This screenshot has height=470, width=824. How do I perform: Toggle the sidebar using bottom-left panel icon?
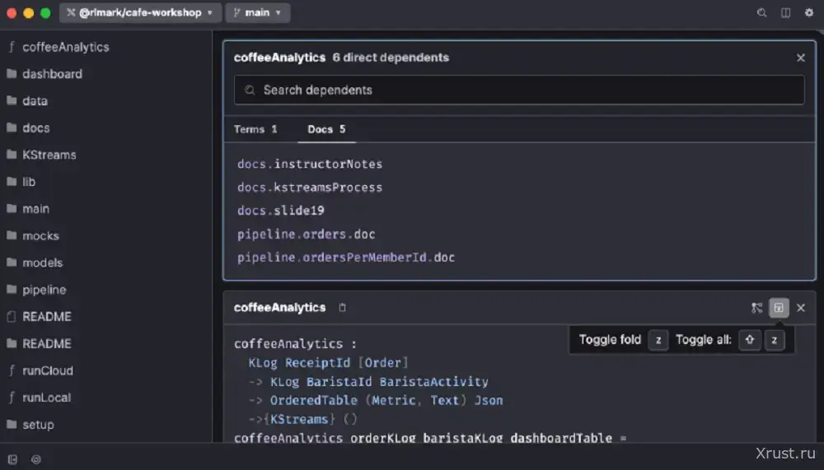point(13,459)
